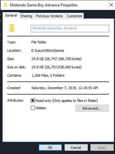Click the Nintendo Game Boy Advance name field

point(70,28)
